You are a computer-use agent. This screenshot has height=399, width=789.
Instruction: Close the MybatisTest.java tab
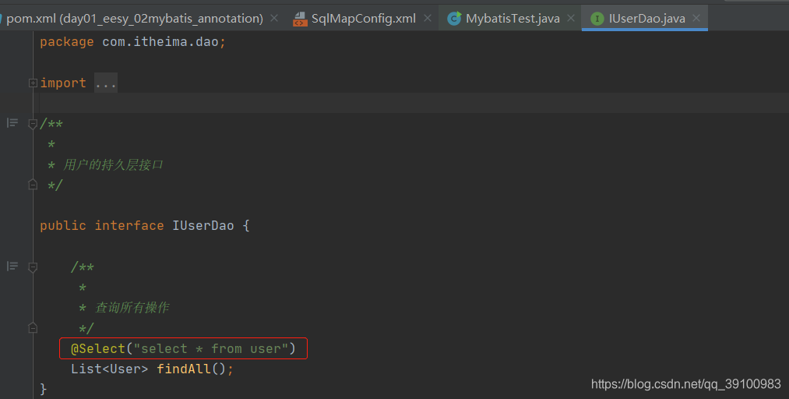pos(571,18)
